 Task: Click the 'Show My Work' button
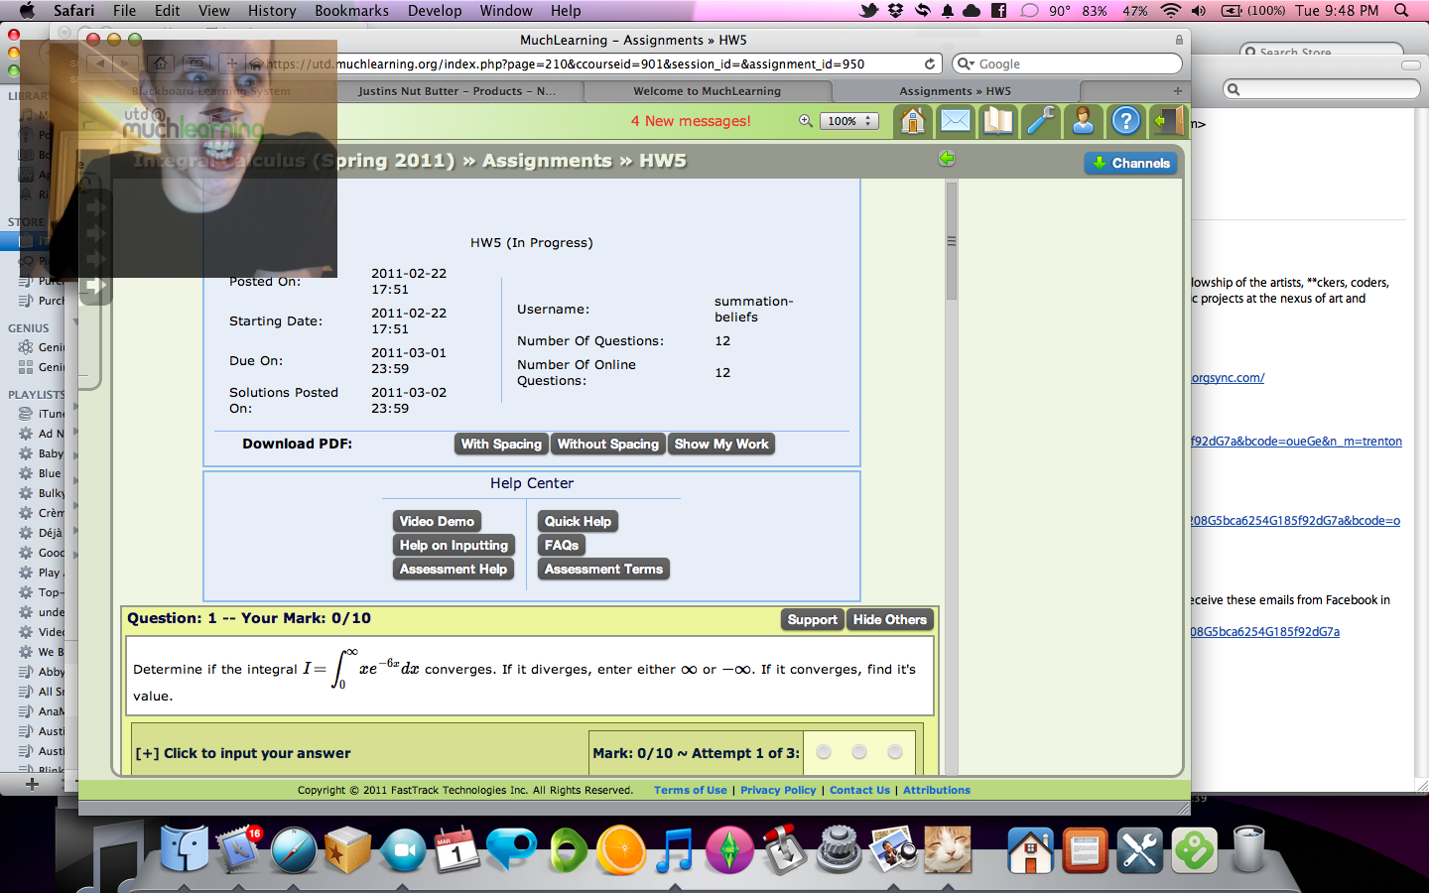721,445
